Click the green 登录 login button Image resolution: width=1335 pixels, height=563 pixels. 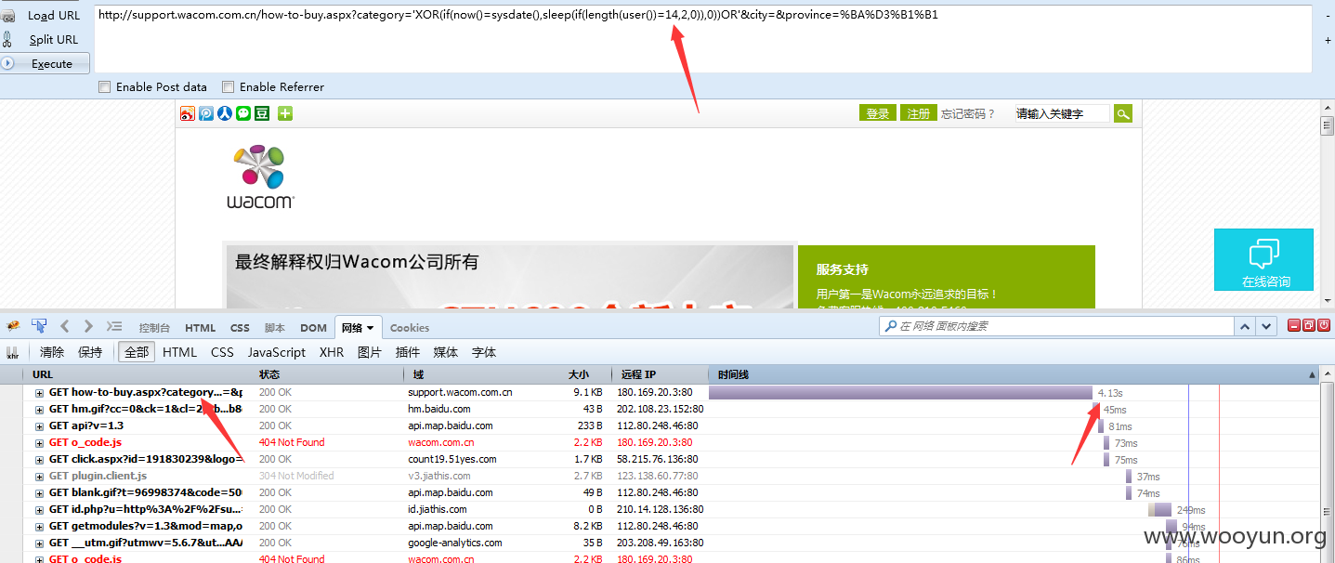point(878,113)
